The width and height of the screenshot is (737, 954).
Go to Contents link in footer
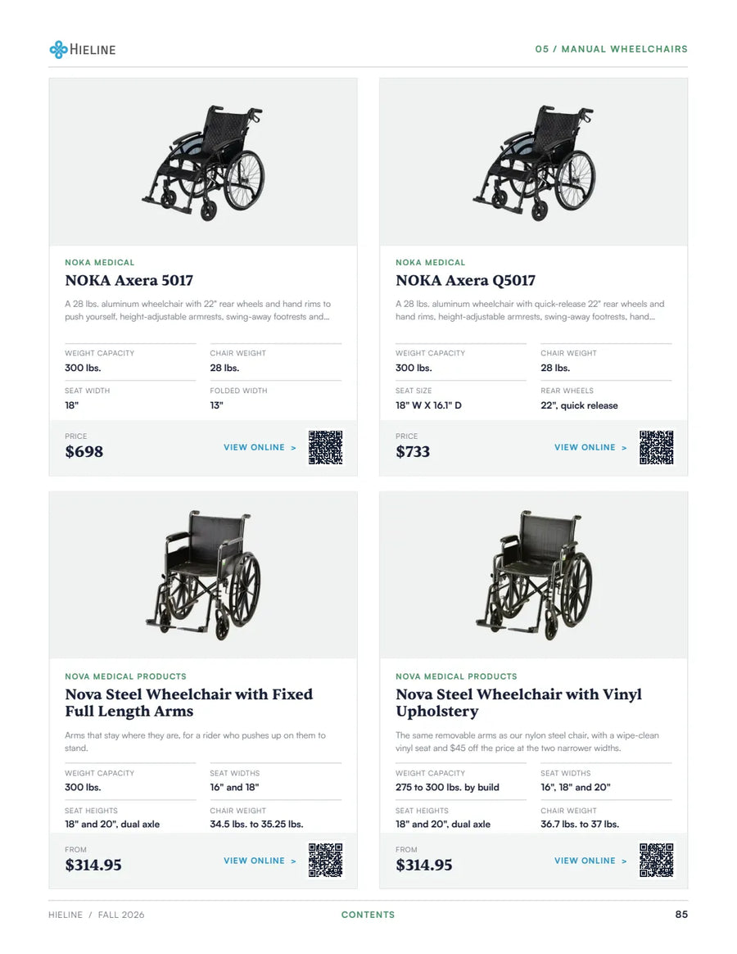pyautogui.click(x=368, y=915)
